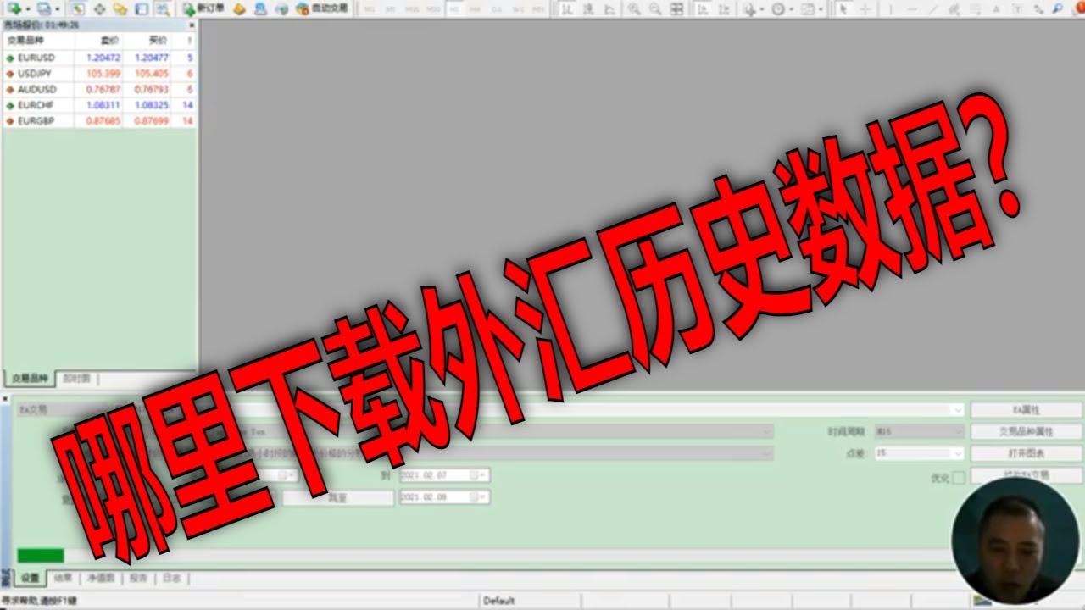Click the EA属性 button
The image size is (1085, 610).
1026,409
